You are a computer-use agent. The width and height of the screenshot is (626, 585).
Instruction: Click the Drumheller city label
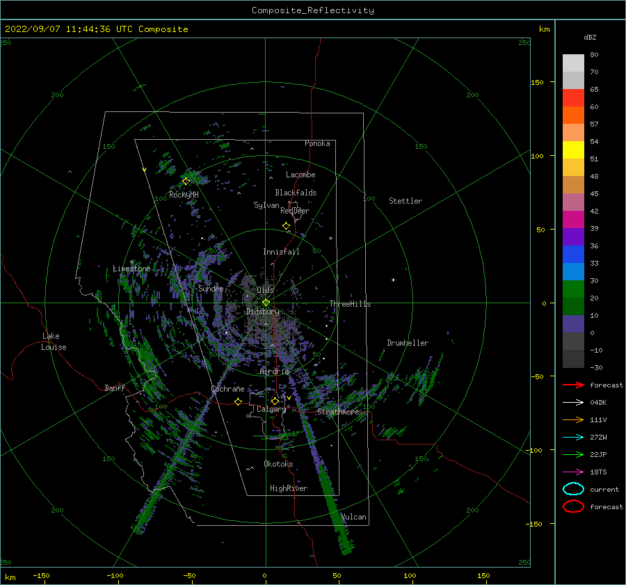(408, 343)
